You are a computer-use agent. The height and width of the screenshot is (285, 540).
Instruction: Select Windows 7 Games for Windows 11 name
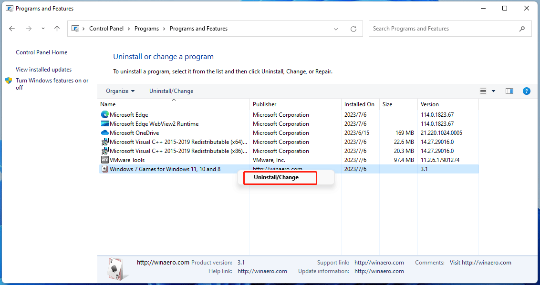[x=165, y=169]
